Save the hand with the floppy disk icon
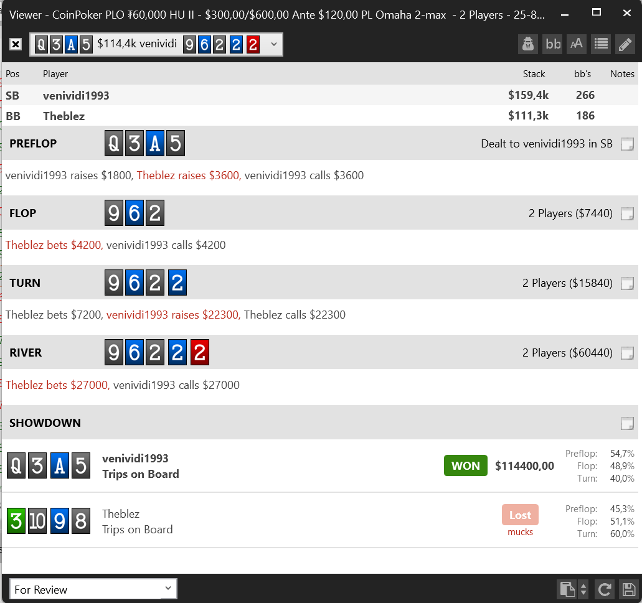The image size is (642, 603). pyautogui.click(x=628, y=589)
